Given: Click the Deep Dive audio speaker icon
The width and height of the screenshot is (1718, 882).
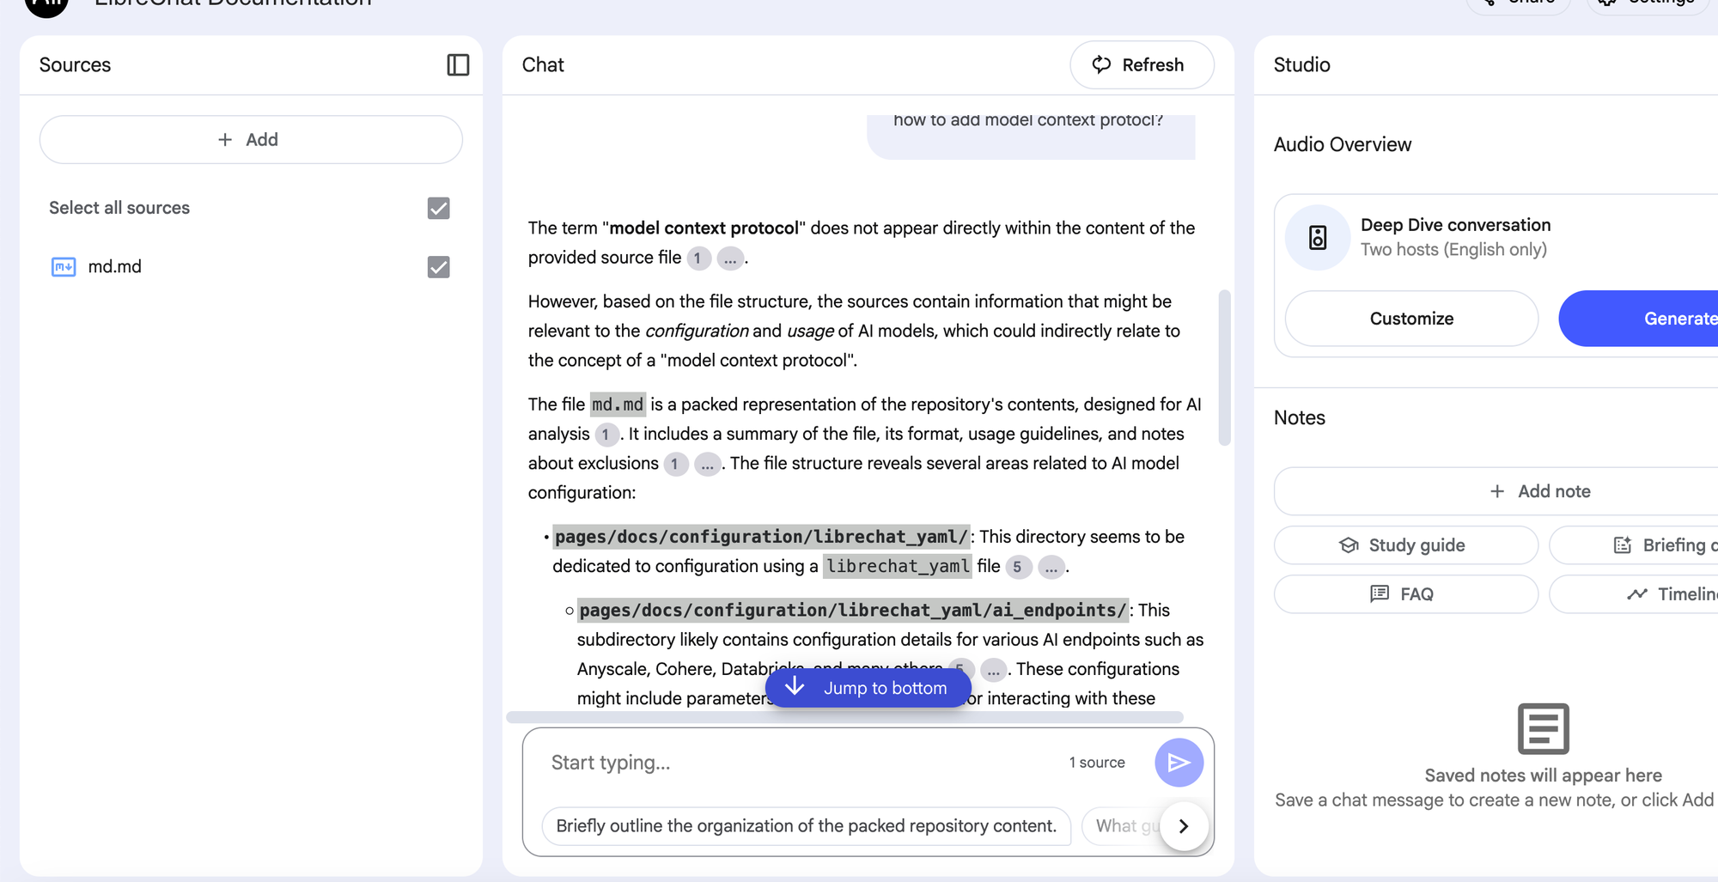Looking at the screenshot, I should pos(1318,238).
